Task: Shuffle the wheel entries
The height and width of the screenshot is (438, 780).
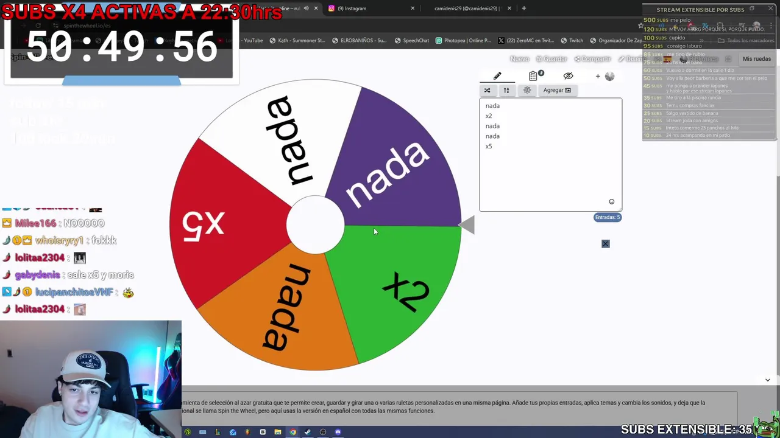Action: click(487, 90)
